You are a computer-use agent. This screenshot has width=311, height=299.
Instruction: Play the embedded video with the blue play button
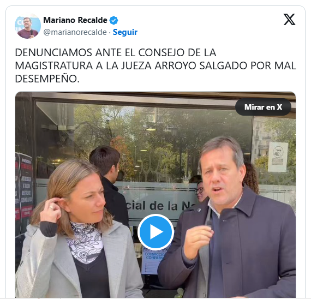coord(155,232)
